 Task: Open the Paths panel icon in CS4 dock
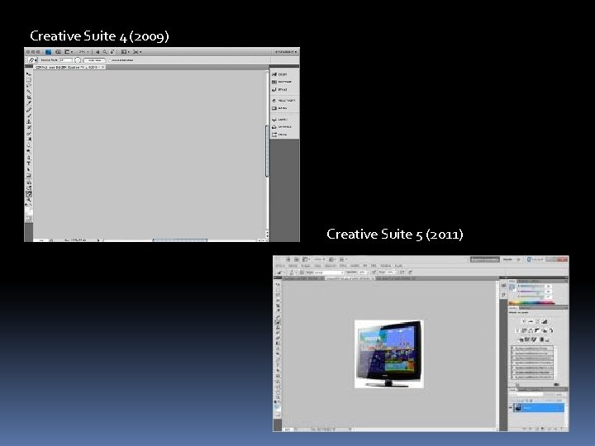tap(274, 135)
